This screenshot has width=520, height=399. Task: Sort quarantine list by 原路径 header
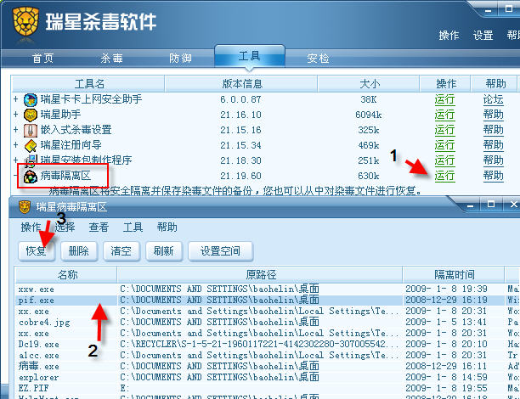(260, 275)
